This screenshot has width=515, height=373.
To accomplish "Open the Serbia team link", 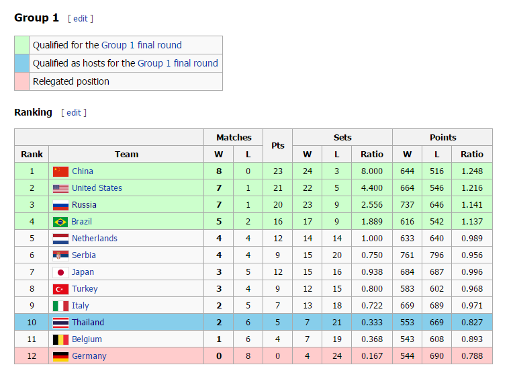I will pyautogui.click(x=84, y=255).
